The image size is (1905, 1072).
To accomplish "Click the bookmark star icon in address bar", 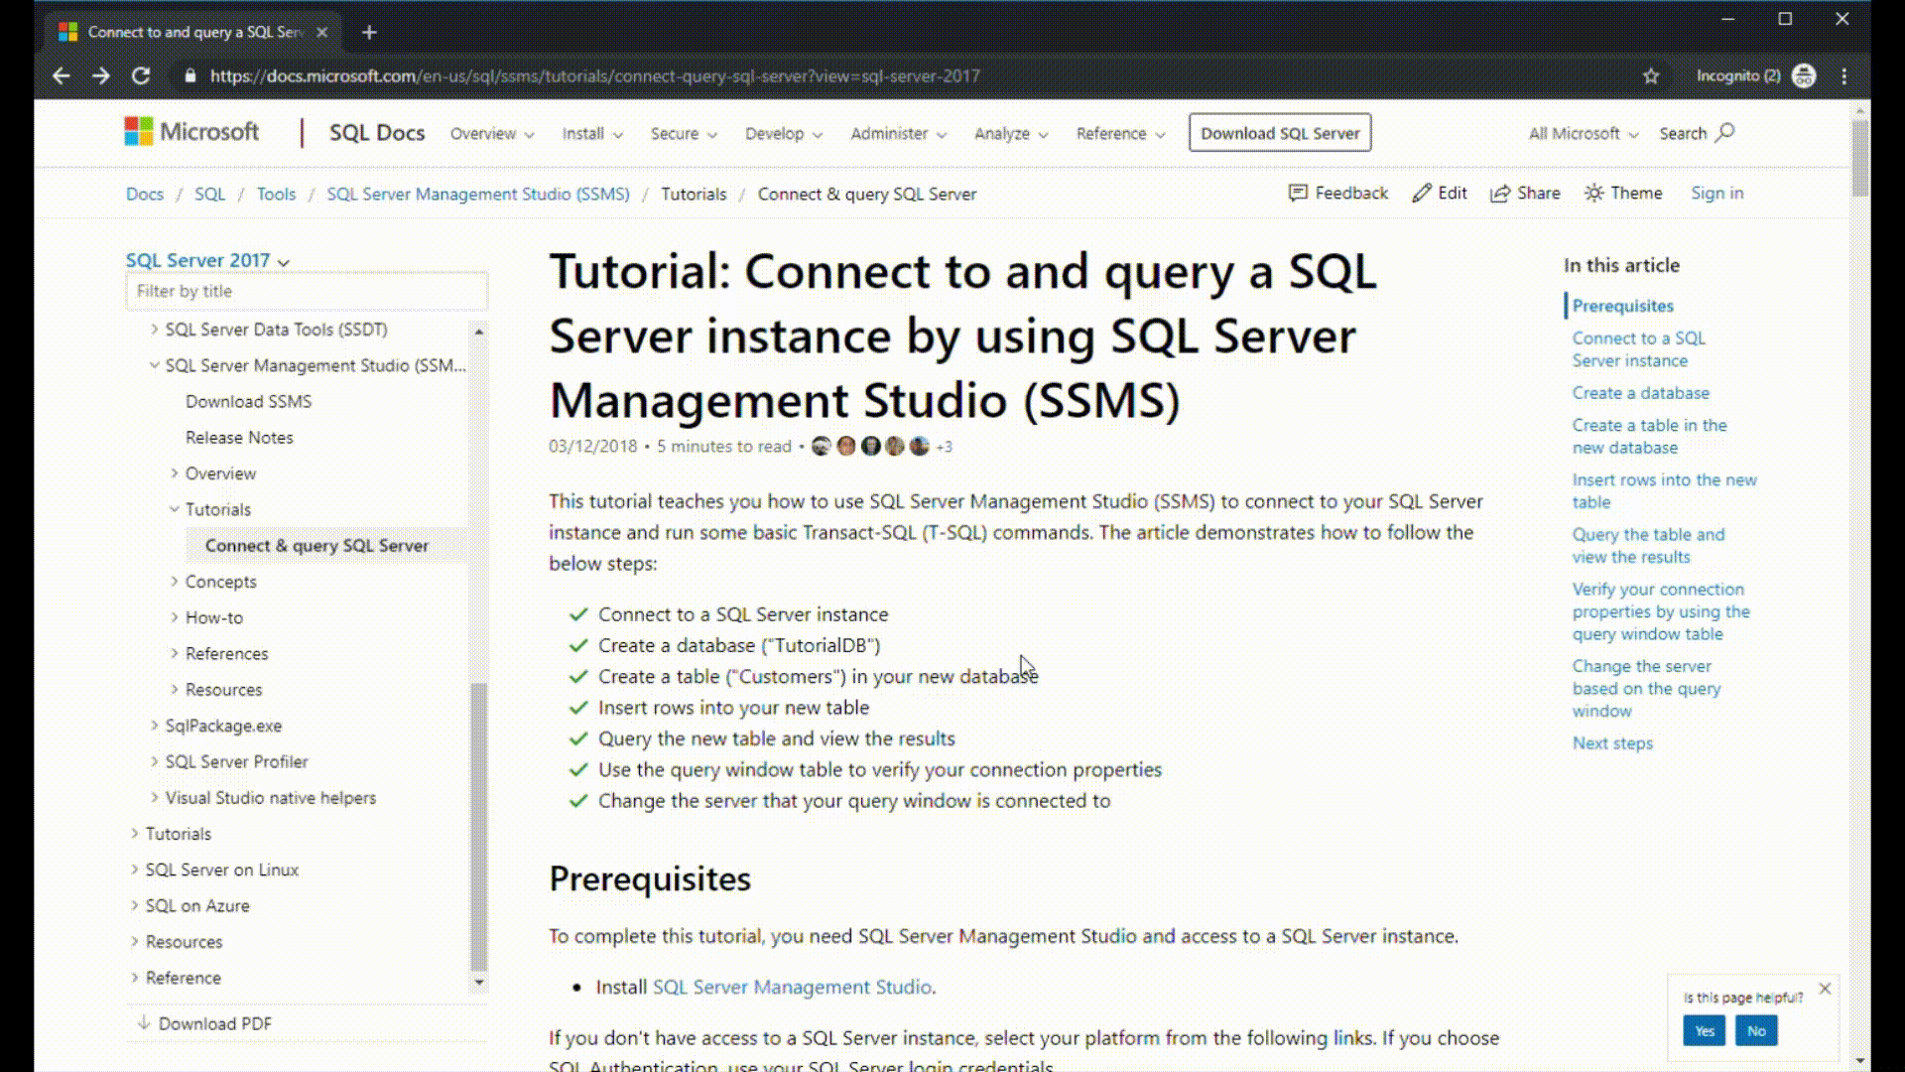I will point(1651,75).
